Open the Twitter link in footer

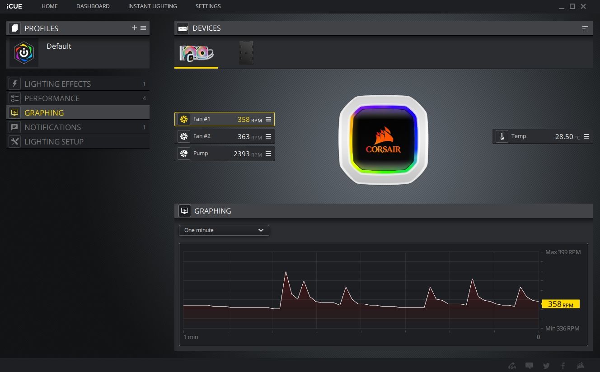coord(546,366)
